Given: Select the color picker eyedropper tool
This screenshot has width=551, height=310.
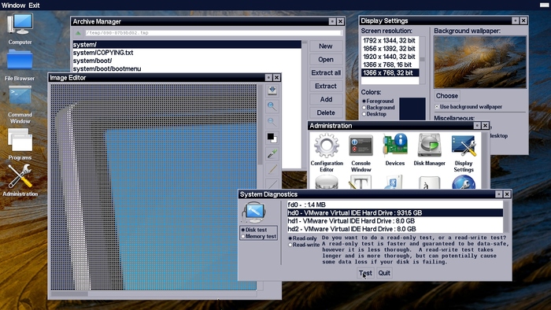Looking at the screenshot, I should [272, 153].
